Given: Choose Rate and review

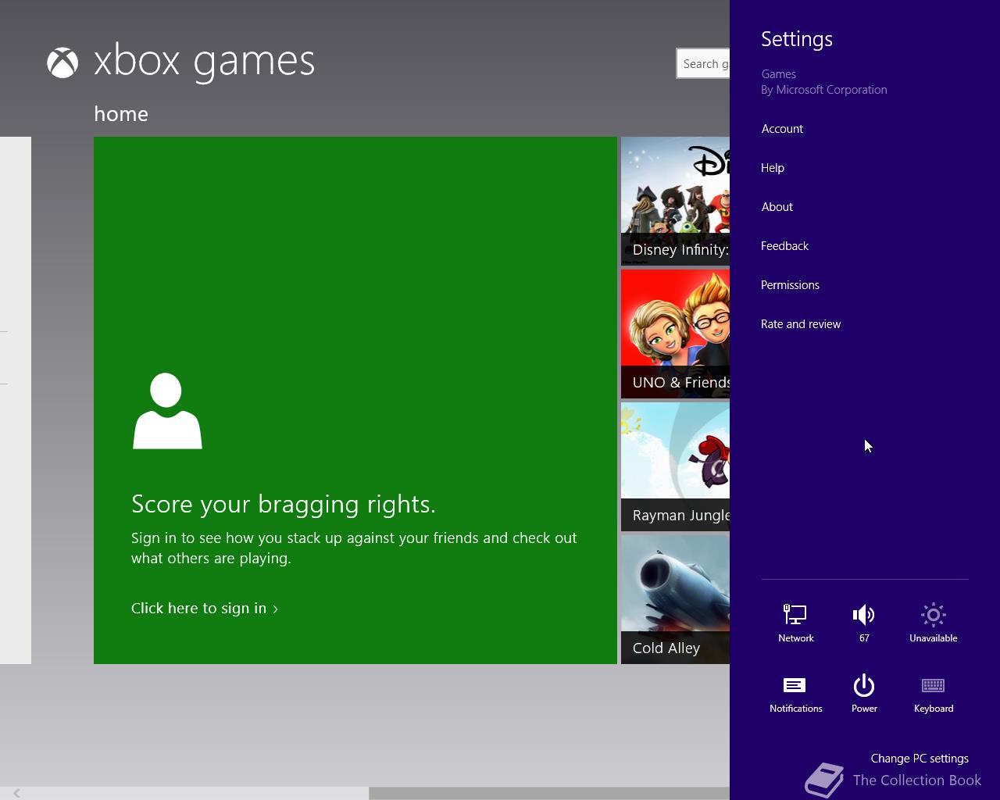Looking at the screenshot, I should tap(801, 324).
